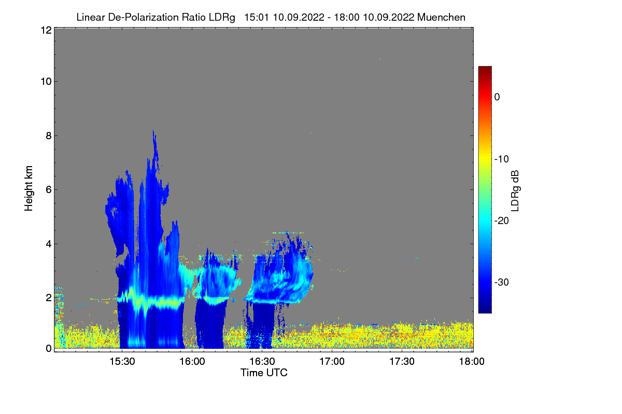Click the height axis value 4

coord(48,243)
